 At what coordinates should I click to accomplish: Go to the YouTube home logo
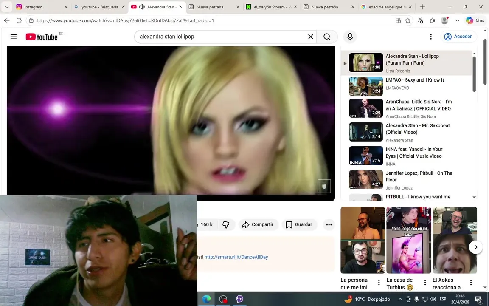(42, 37)
